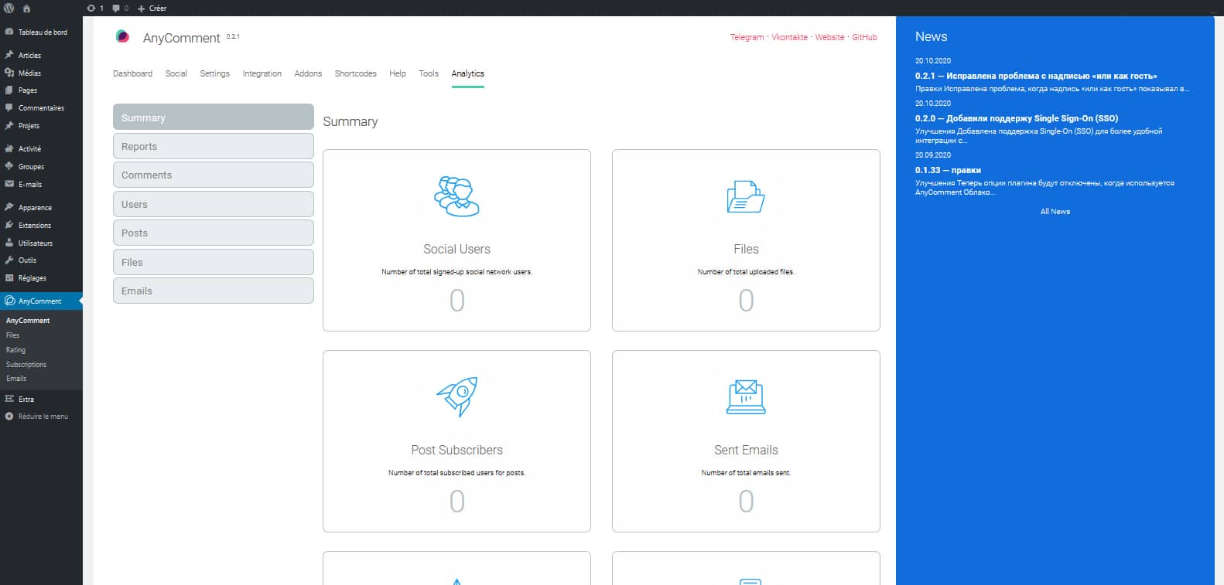Open the Telegram link
Screen dimensions: 1224x585
pyautogui.click(x=747, y=37)
